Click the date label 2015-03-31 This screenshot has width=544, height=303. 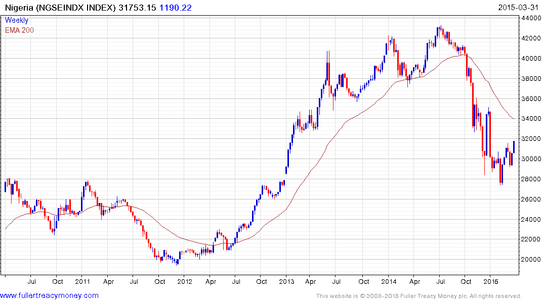(518, 8)
